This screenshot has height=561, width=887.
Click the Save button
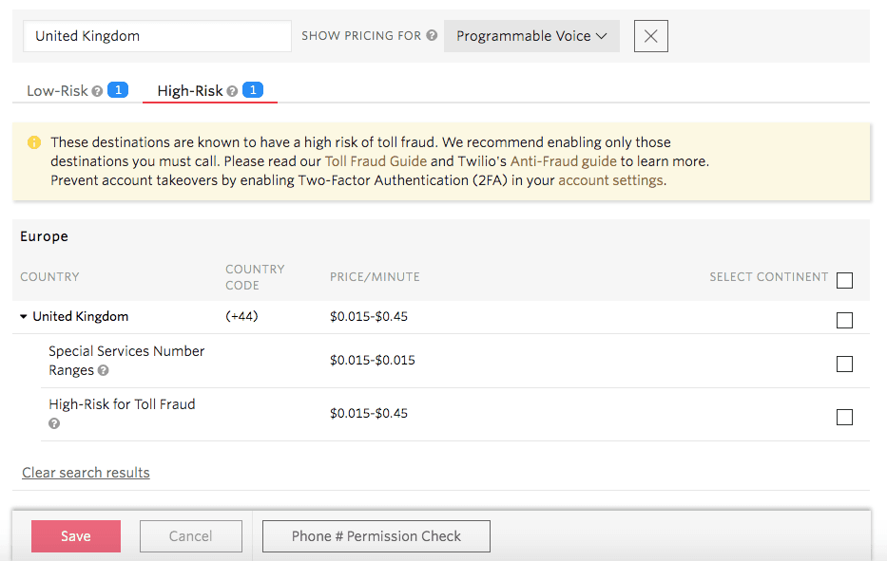75,535
